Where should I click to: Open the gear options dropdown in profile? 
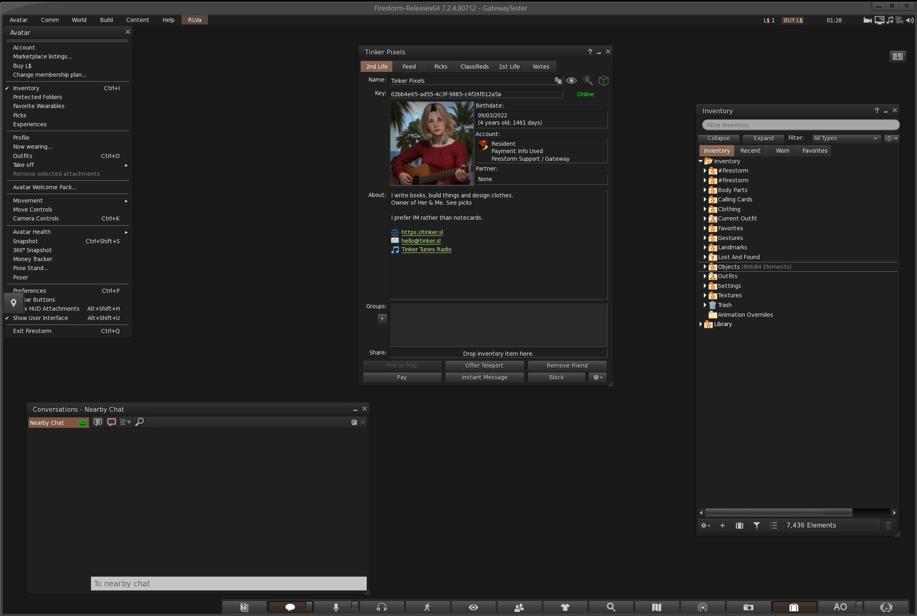(x=598, y=377)
